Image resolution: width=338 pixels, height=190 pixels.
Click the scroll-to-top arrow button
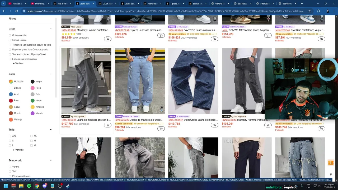point(331,174)
